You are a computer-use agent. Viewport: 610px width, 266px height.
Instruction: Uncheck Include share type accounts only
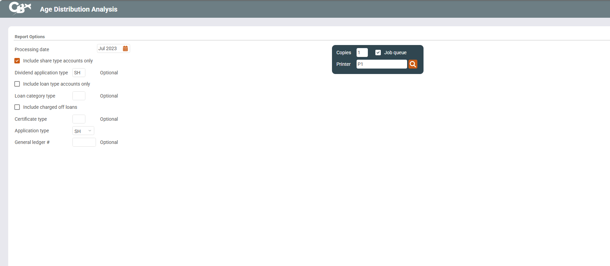point(17,61)
